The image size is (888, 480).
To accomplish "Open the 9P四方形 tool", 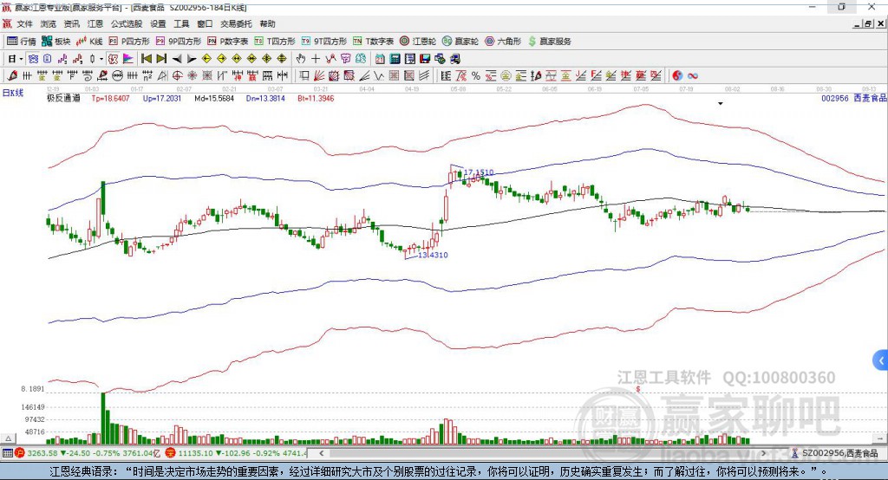I will (x=179, y=42).
